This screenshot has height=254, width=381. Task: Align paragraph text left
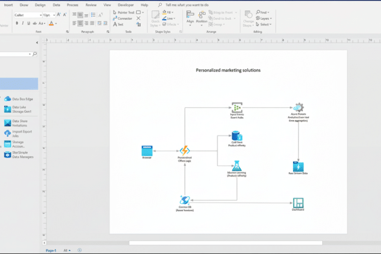74,24
